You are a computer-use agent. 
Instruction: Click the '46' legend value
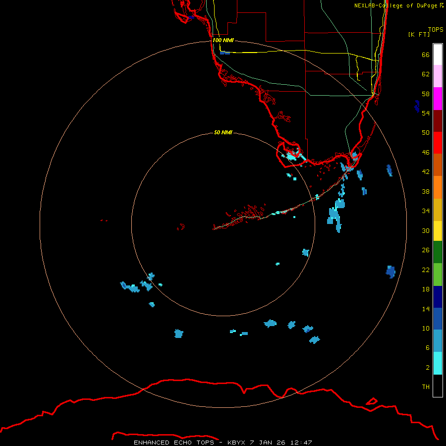click(426, 153)
